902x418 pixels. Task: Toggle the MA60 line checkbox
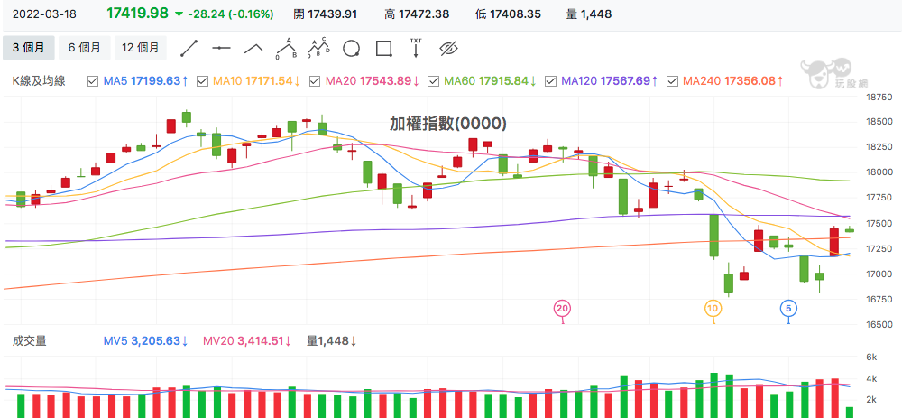tap(434, 81)
